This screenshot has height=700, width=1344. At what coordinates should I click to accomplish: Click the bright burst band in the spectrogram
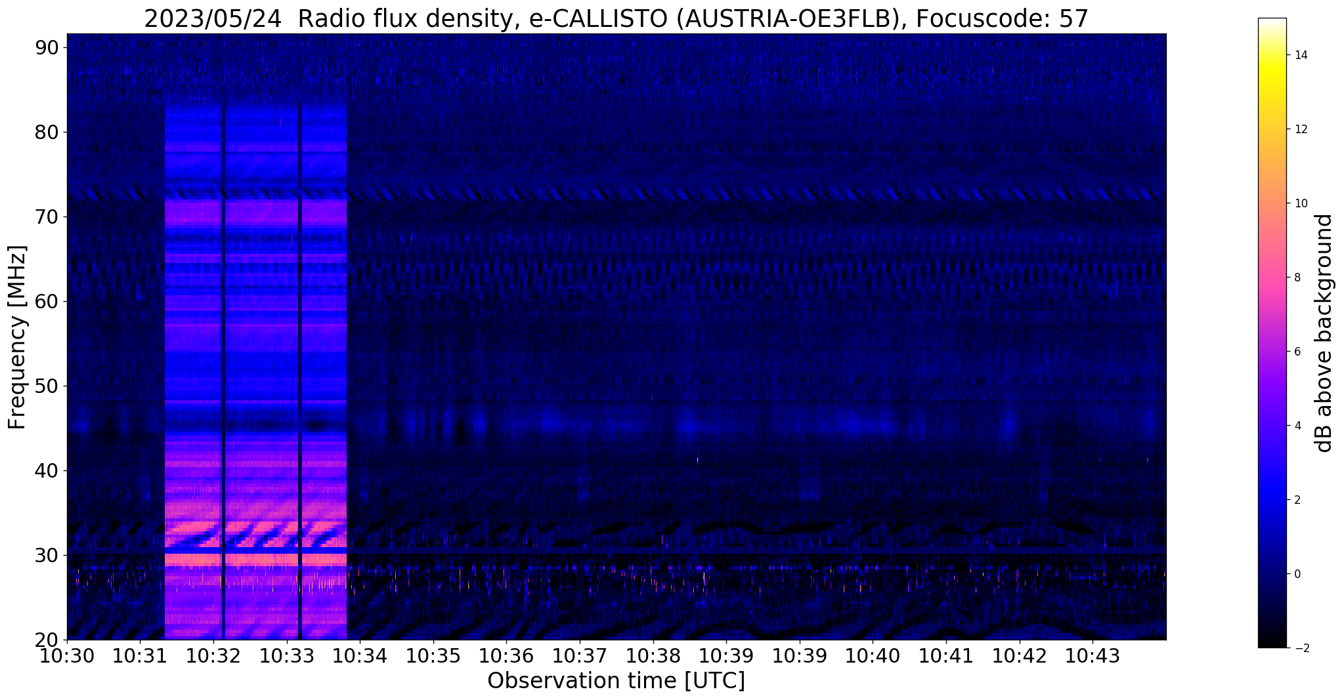tap(255, 371)
